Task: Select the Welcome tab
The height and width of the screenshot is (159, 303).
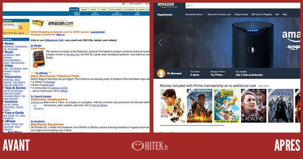Action: pos(74,9)
